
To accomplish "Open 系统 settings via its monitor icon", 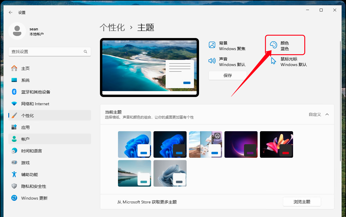I will [14, 80].
